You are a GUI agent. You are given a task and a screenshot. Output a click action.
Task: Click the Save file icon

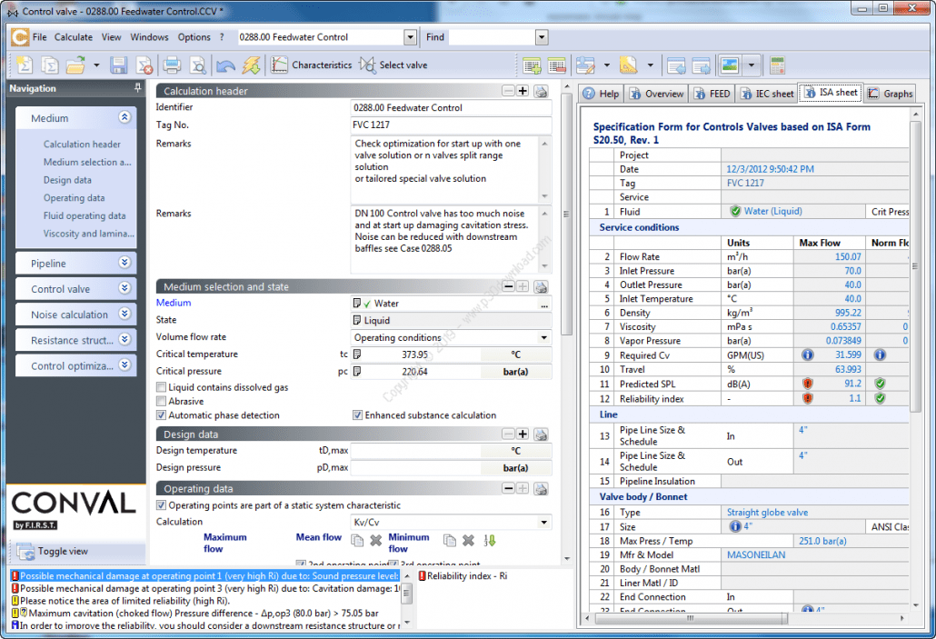click(118, 65)
